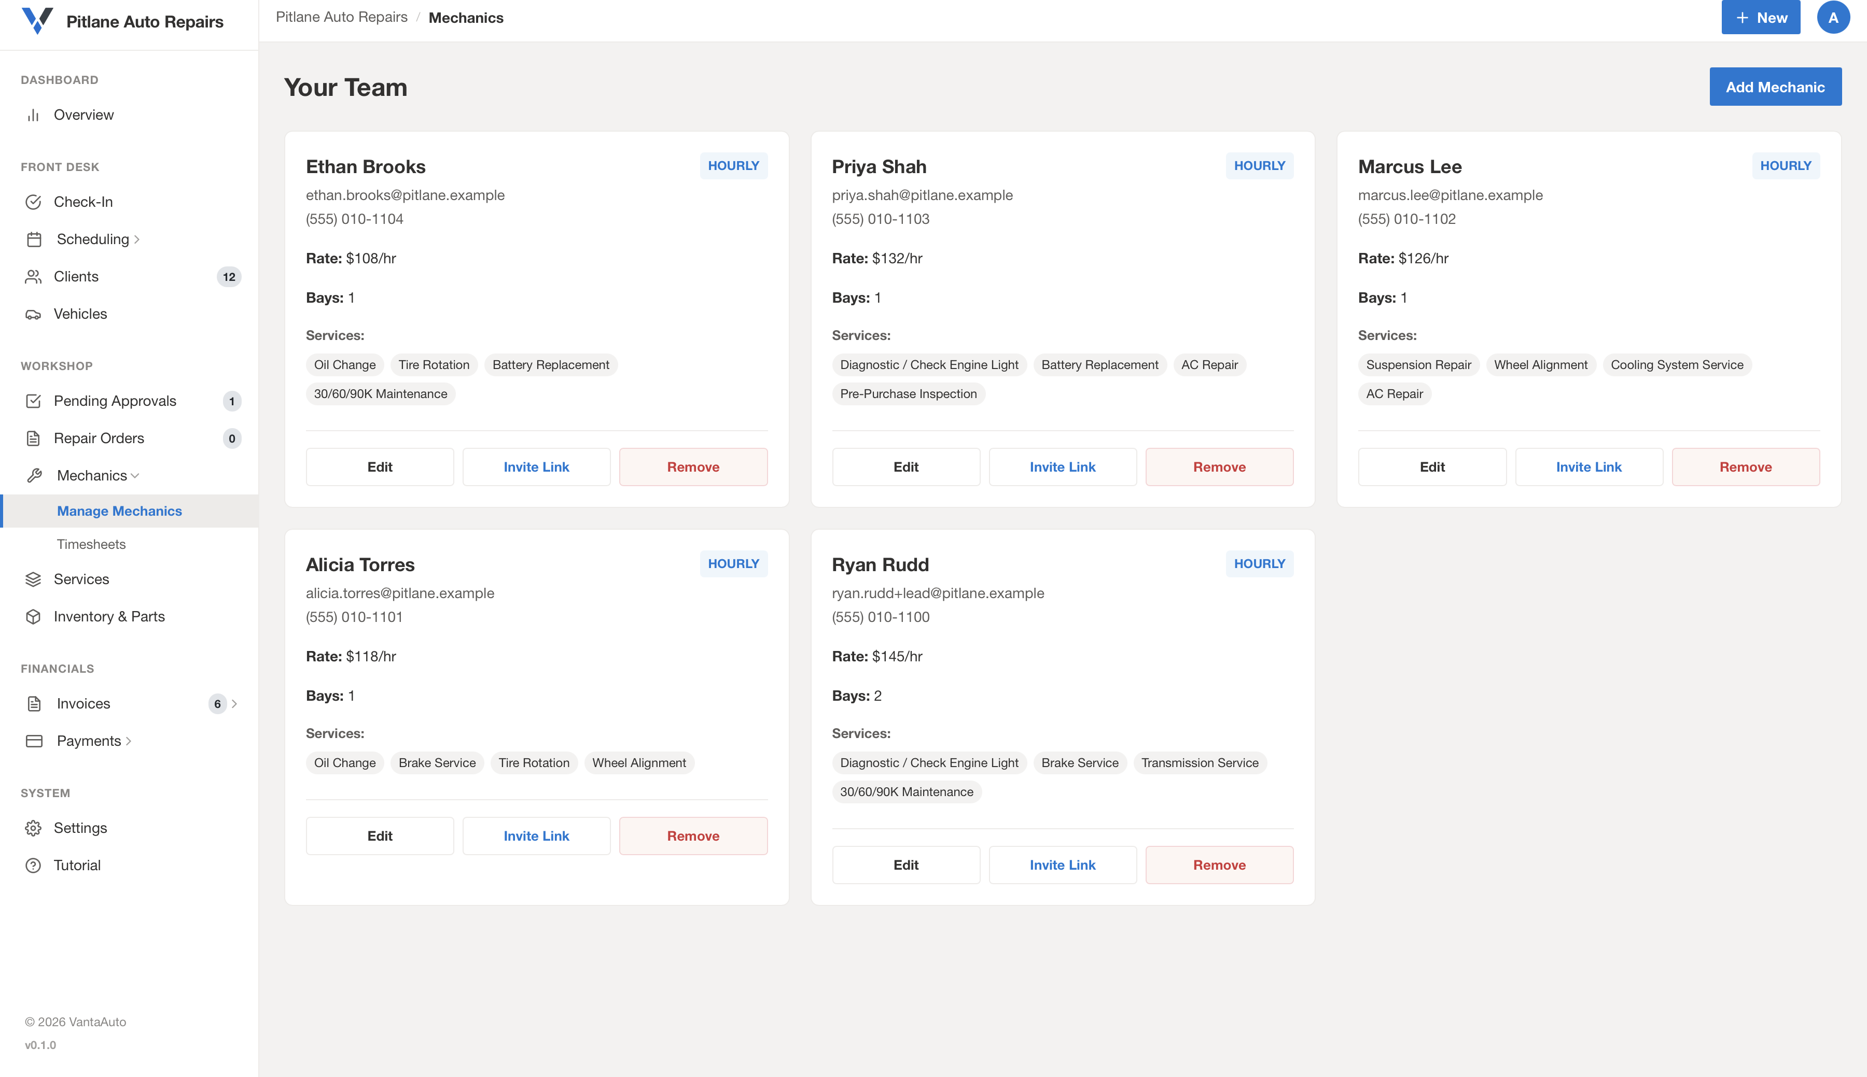Image resolution: width=1867 pixels, height=1077 pixels.
Task: Click the Invoices count badge 6
Action: pos(217,703)
